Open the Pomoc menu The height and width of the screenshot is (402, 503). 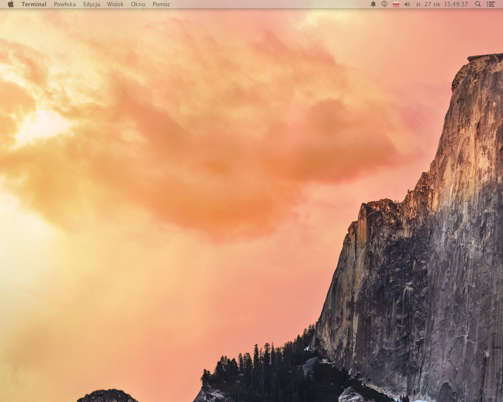(x=162, y=4)
